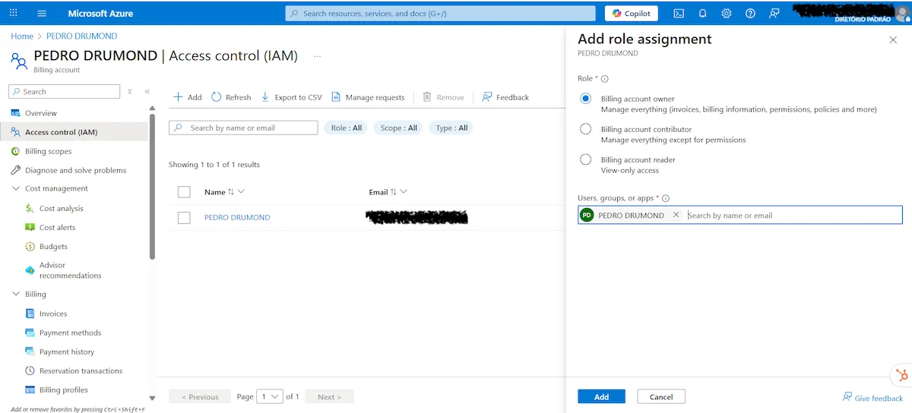The image size is (912, 413).
Task: Launch Cloud Shell from top bar
Action: [x=679, y=13]
